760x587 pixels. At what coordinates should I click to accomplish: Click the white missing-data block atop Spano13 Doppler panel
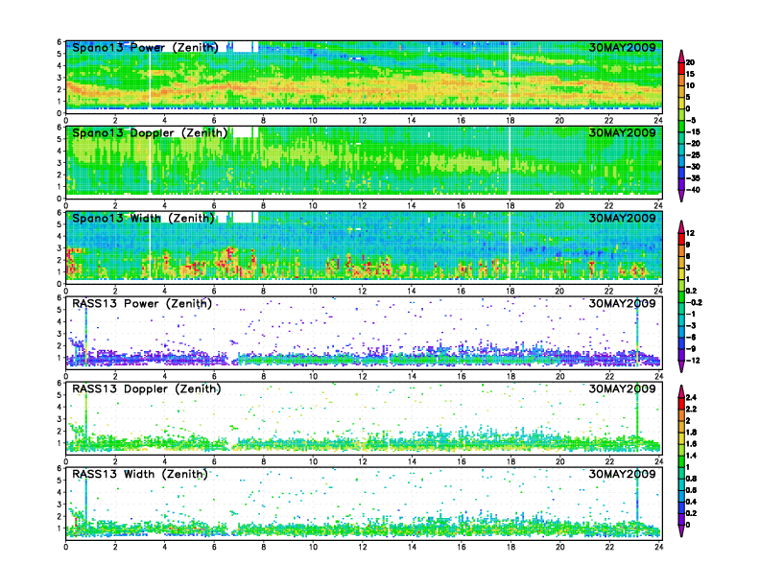pos(243,132)
